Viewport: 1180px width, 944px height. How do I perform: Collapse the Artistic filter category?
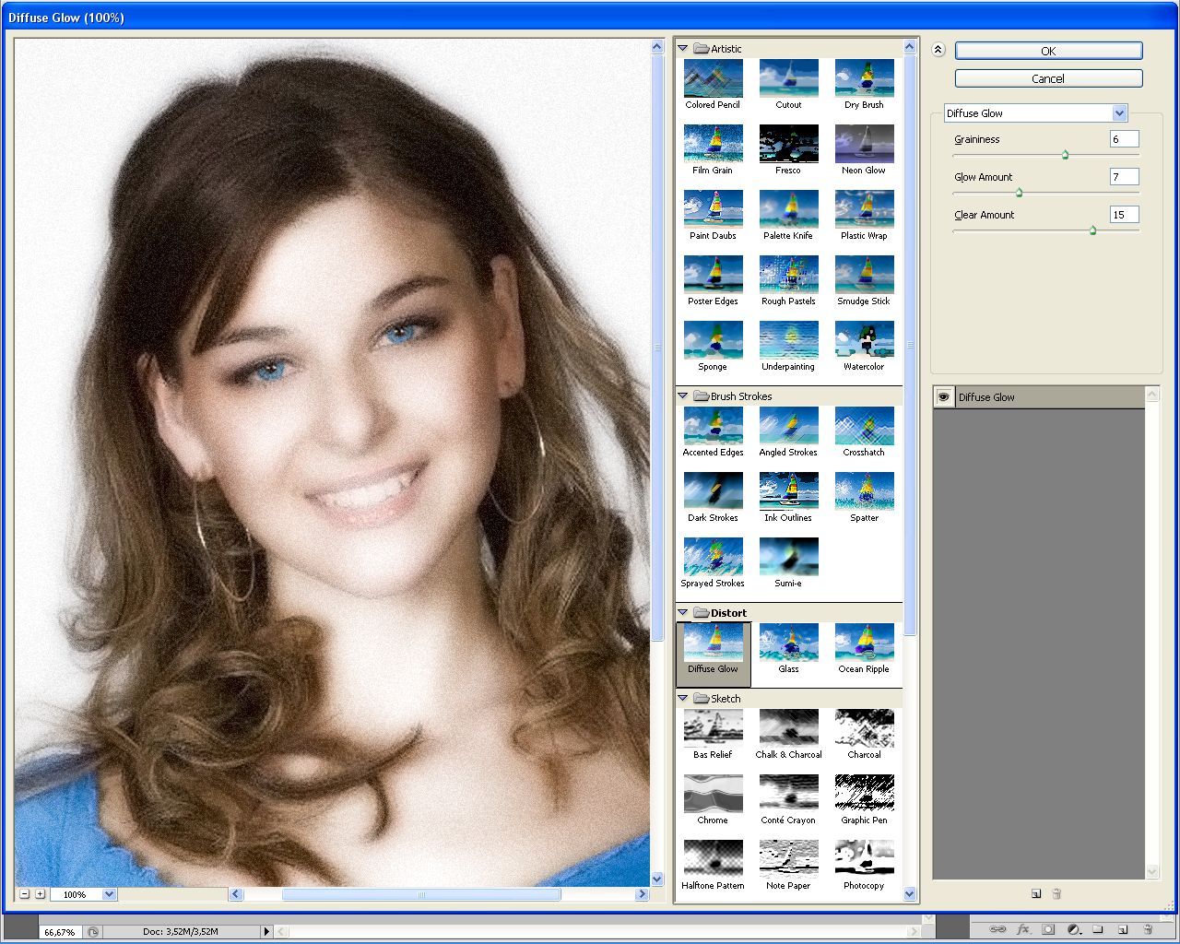683,49
